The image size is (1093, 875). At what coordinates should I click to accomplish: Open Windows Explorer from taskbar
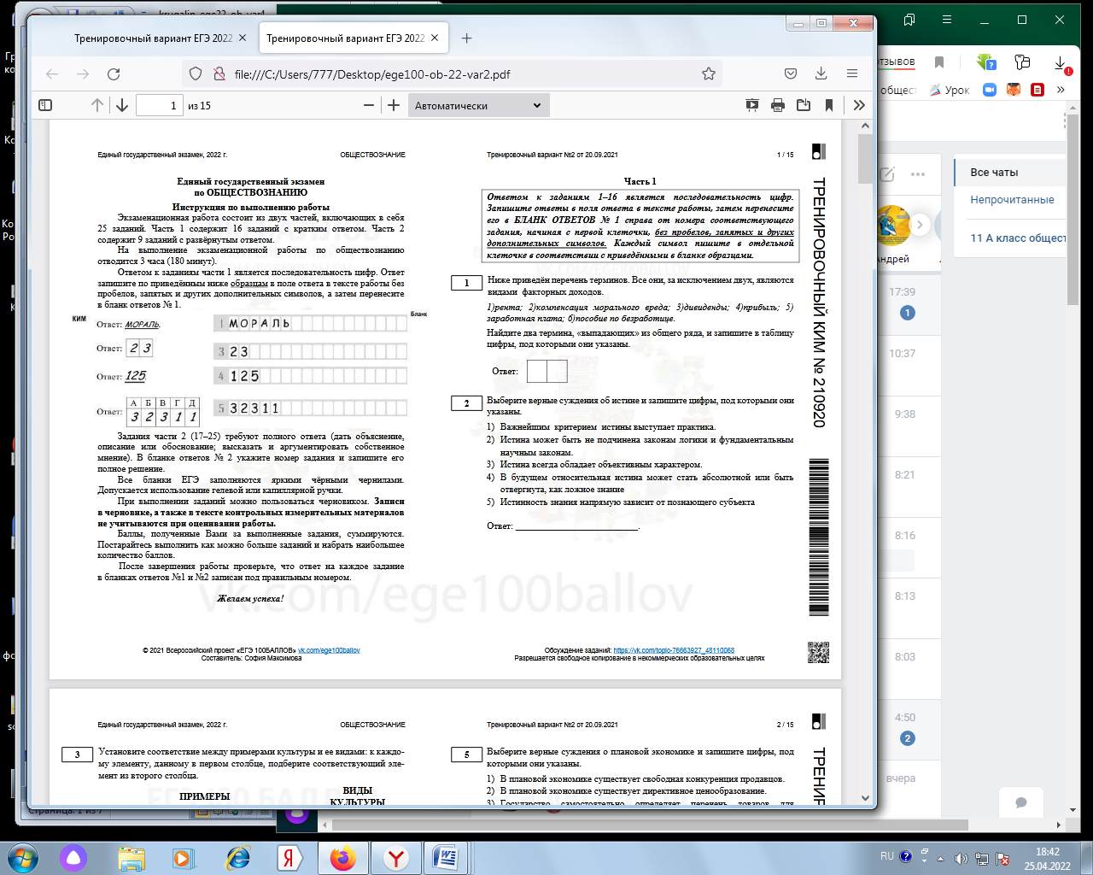(x=131, y=857)
